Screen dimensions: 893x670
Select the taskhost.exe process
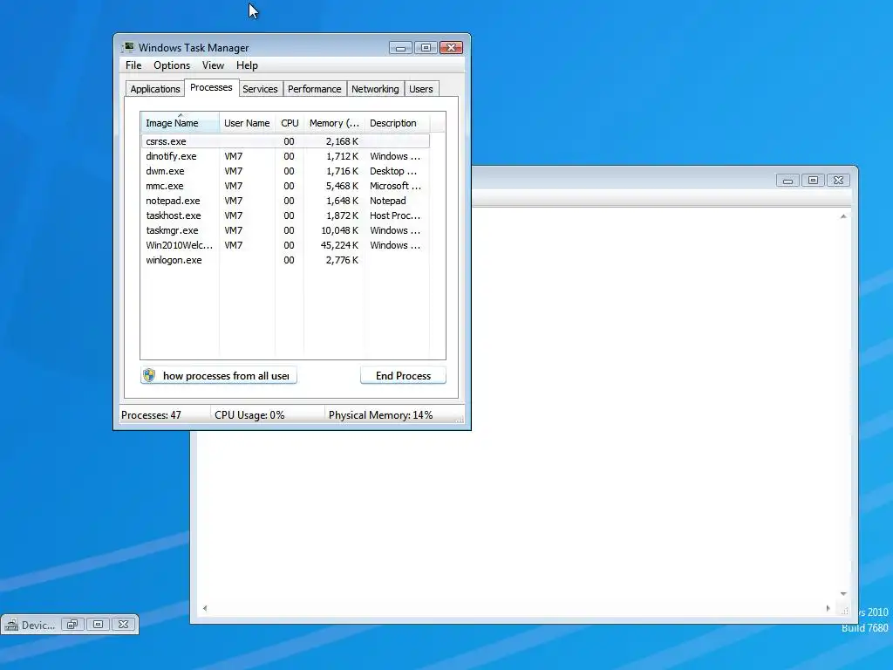[285, 215]
